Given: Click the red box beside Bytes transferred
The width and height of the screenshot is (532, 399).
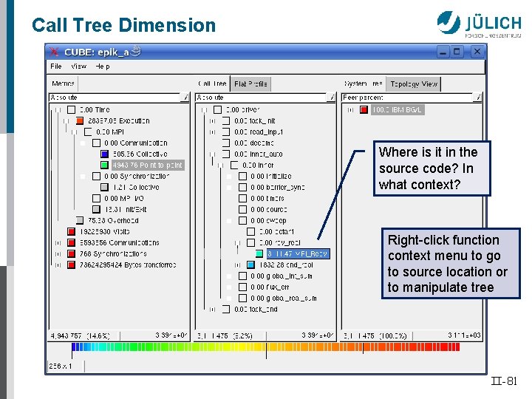Looking at the screenshot, I should tap(71, 265).
